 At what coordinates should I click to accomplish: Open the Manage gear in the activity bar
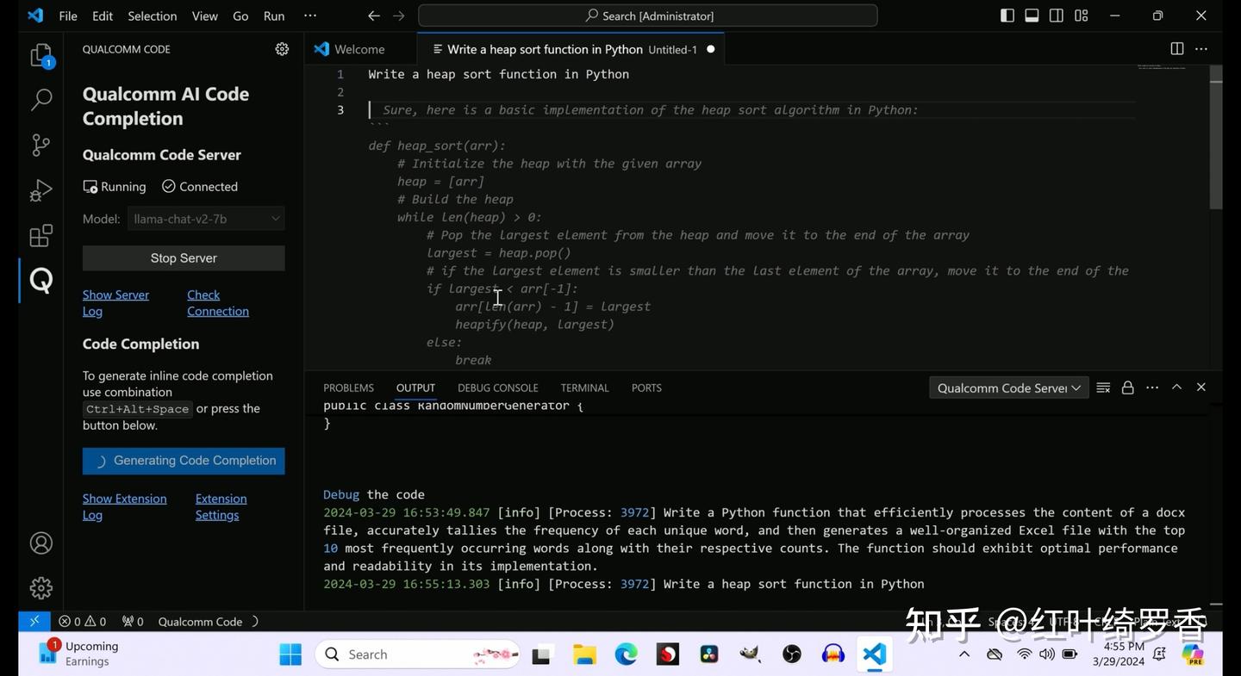click(x=41, y=588)
